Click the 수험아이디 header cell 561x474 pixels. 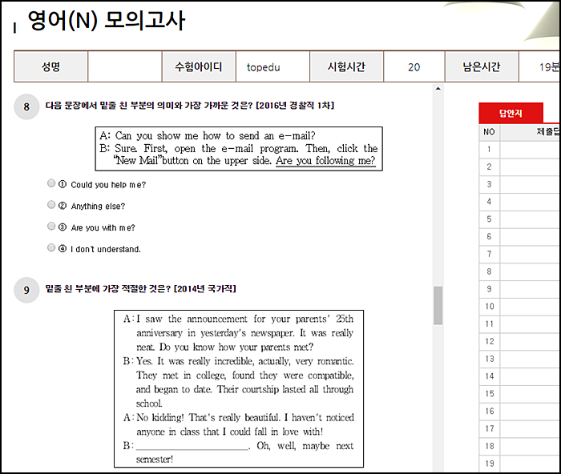click(x=199, y=66)
